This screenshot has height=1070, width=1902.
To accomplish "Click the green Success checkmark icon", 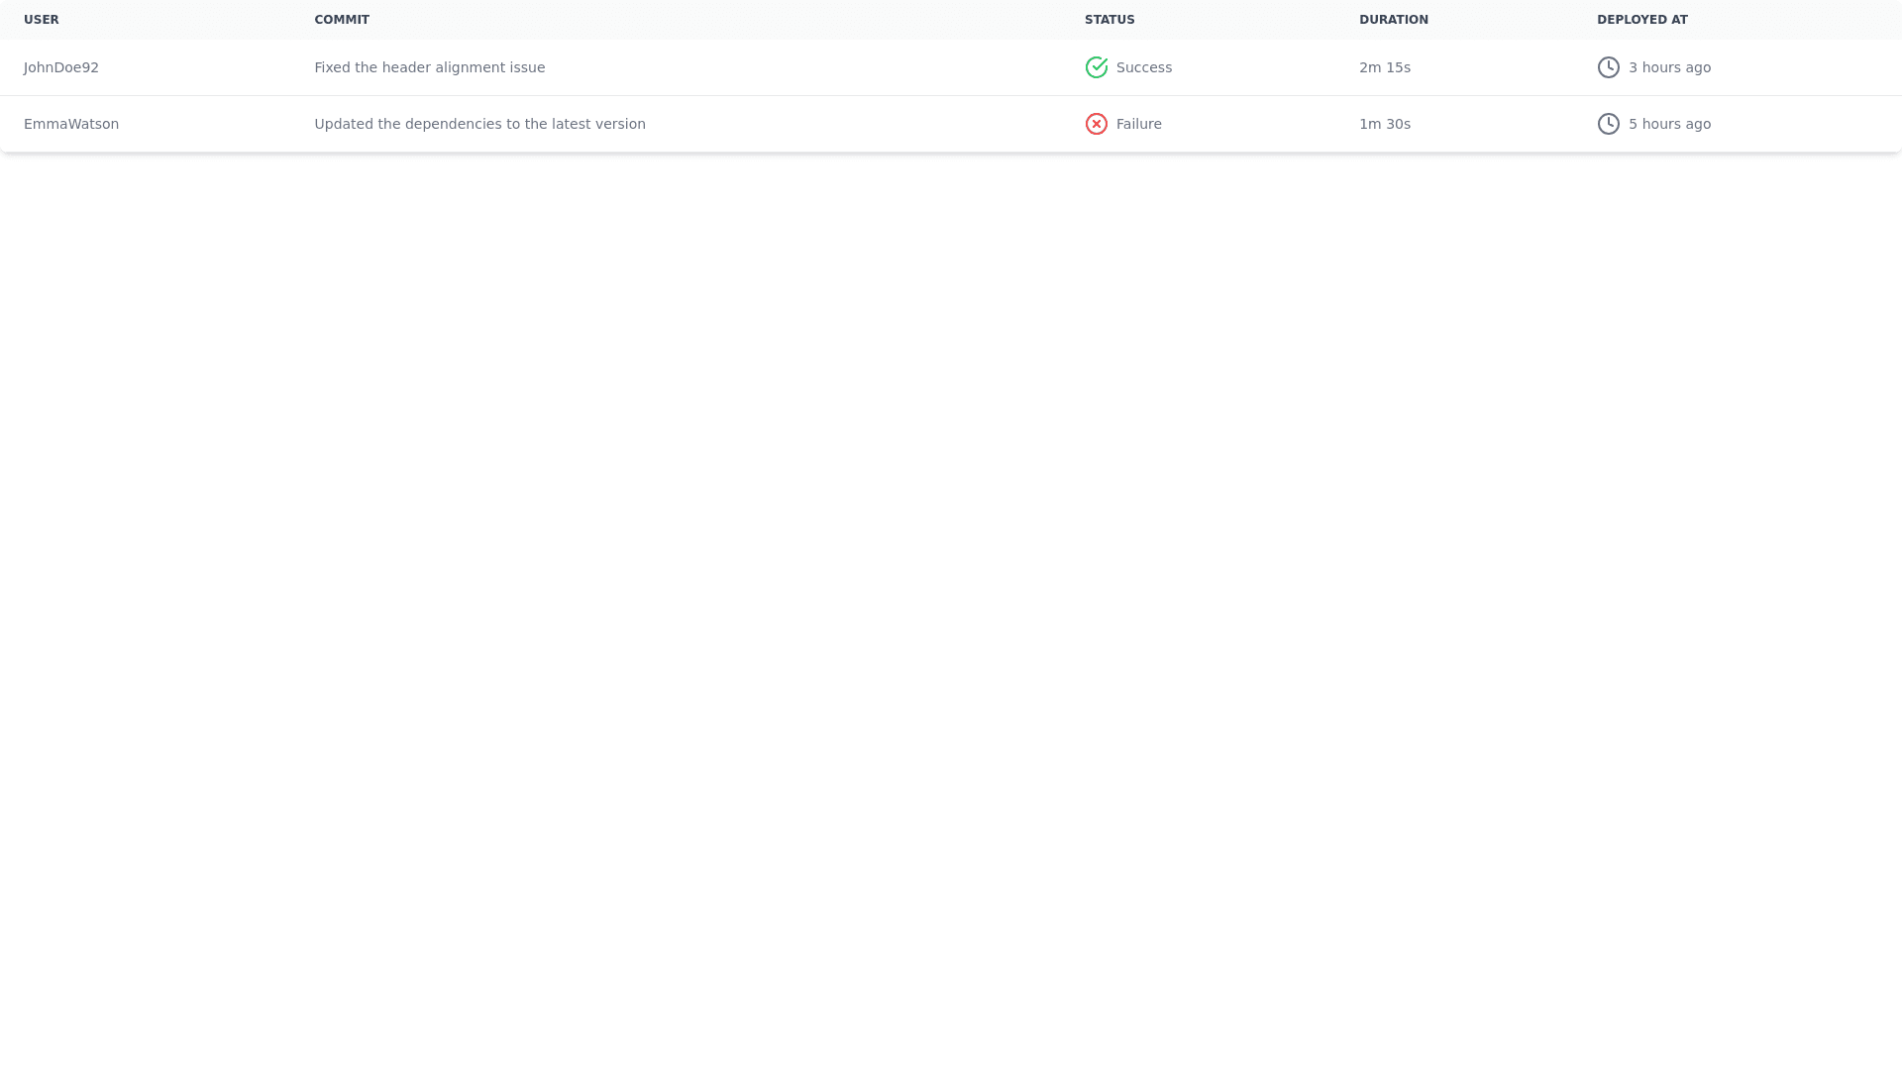I will coord(1096,67).
